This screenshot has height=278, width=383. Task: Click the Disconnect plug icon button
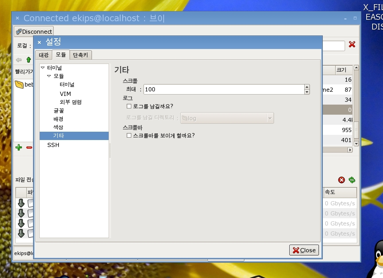coord(34,32)
